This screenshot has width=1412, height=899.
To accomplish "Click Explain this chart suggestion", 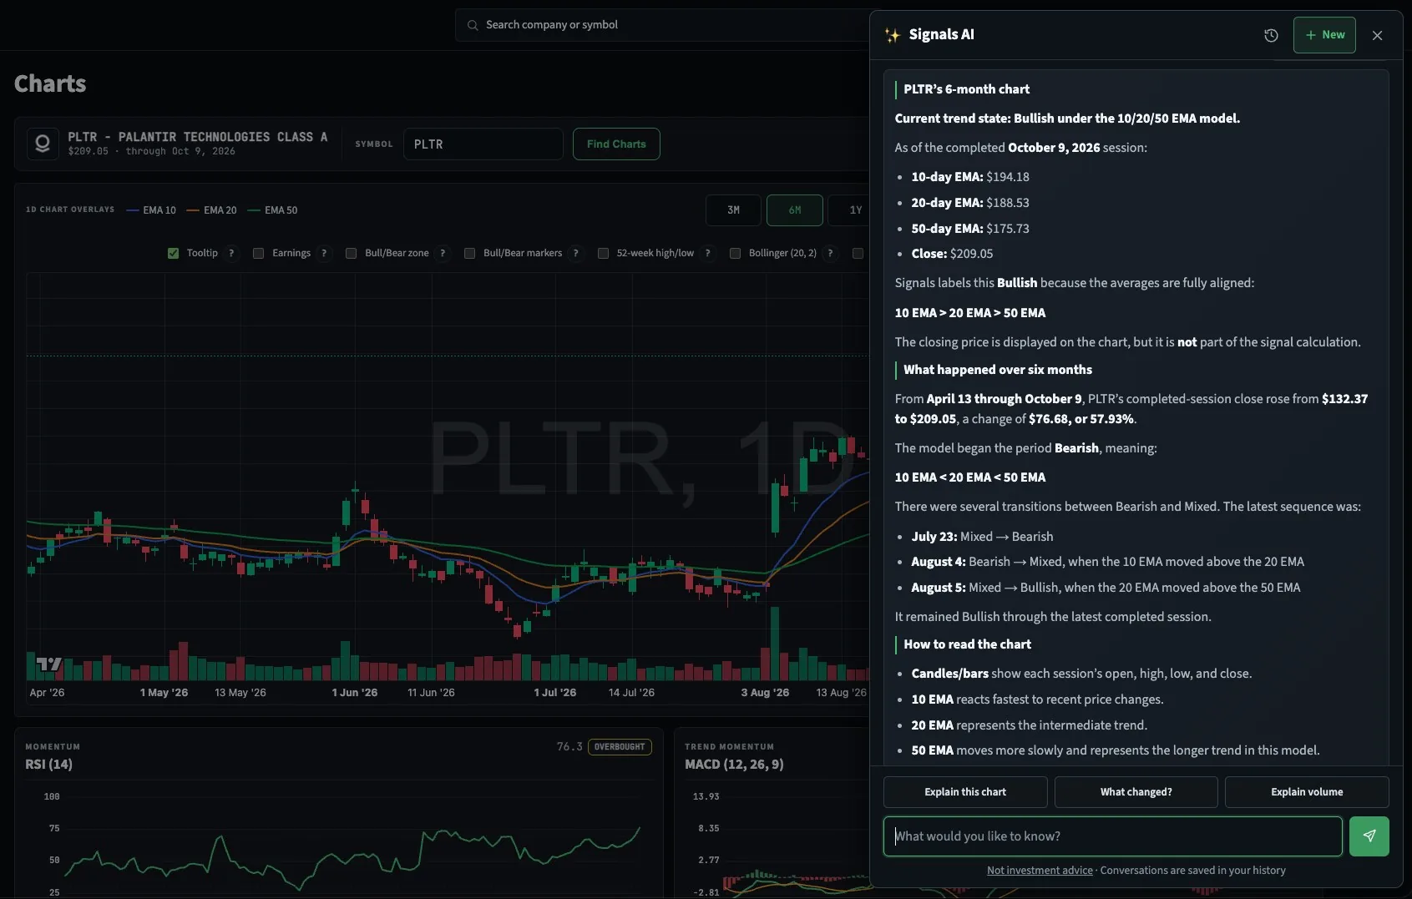I will (x=965, y=792).
